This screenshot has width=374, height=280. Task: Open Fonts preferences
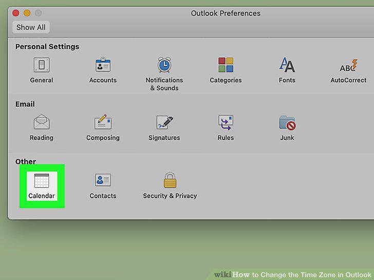pos(287,70)
